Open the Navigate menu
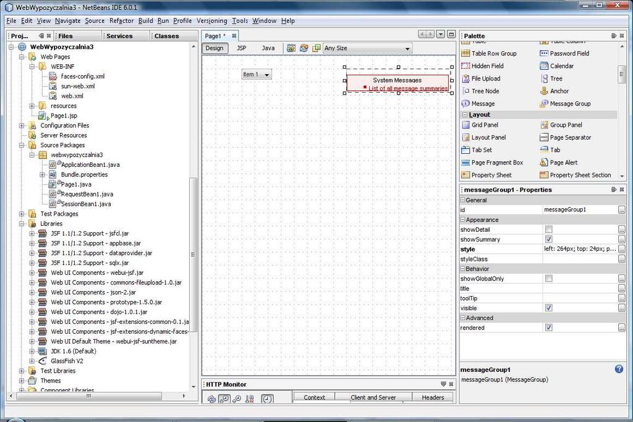The height and width of the screenshot is (422, 633). click(x=68, y=20)
